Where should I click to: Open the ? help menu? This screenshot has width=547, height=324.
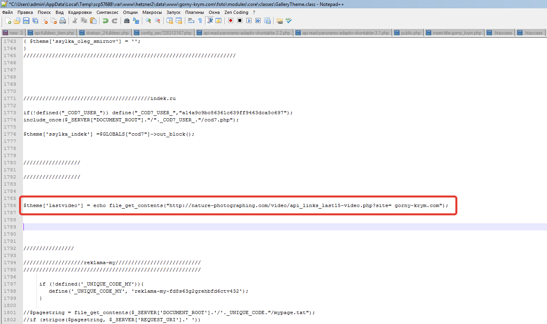[x=254, y=12]
